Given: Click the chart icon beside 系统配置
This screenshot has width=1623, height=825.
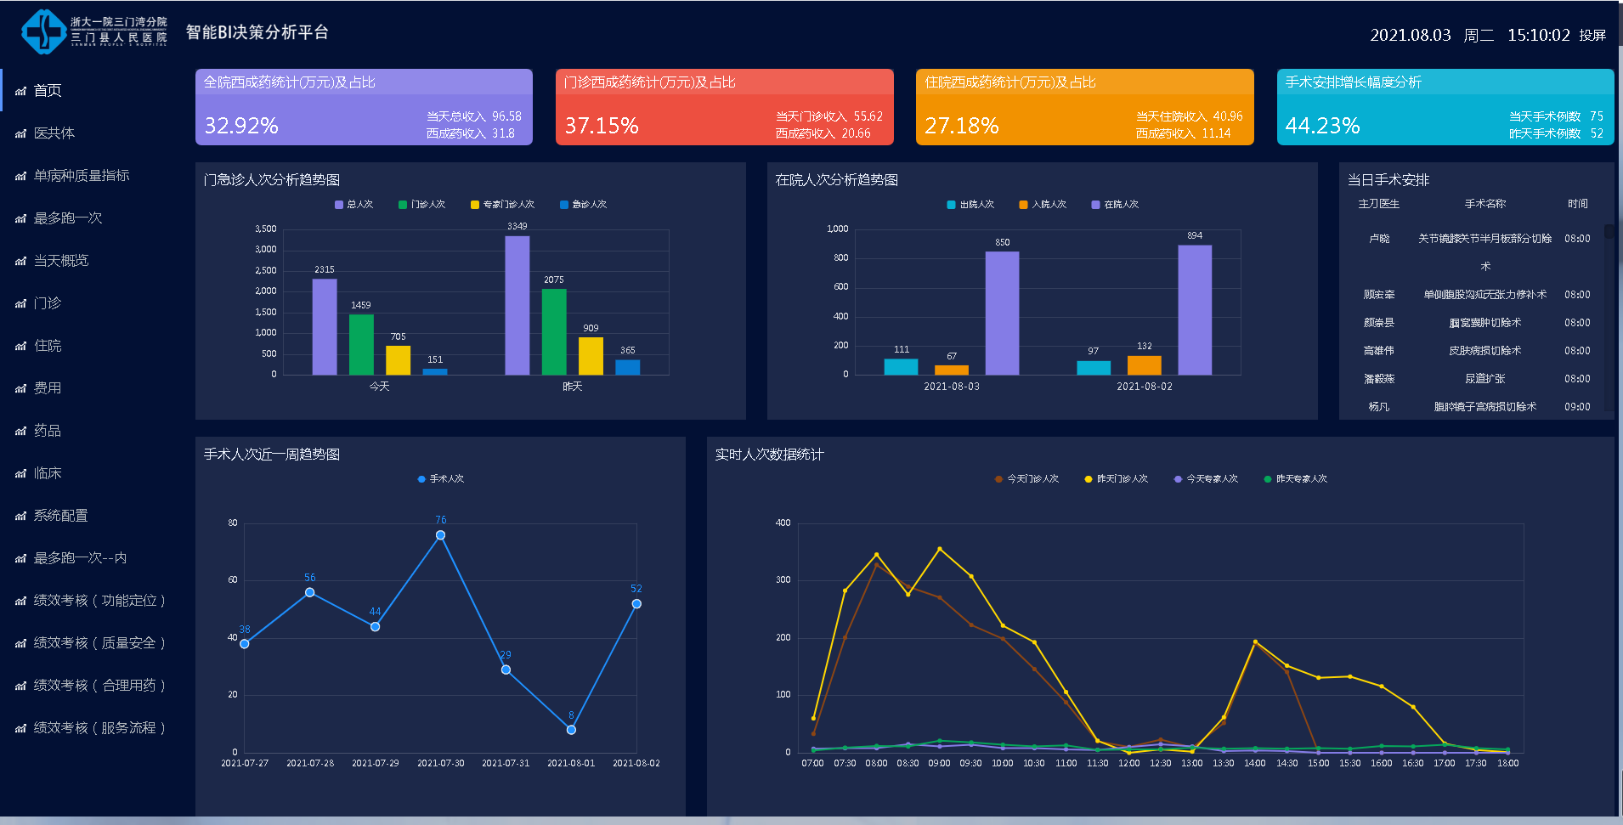Looking at the screenshot, I should click(20, 516).
